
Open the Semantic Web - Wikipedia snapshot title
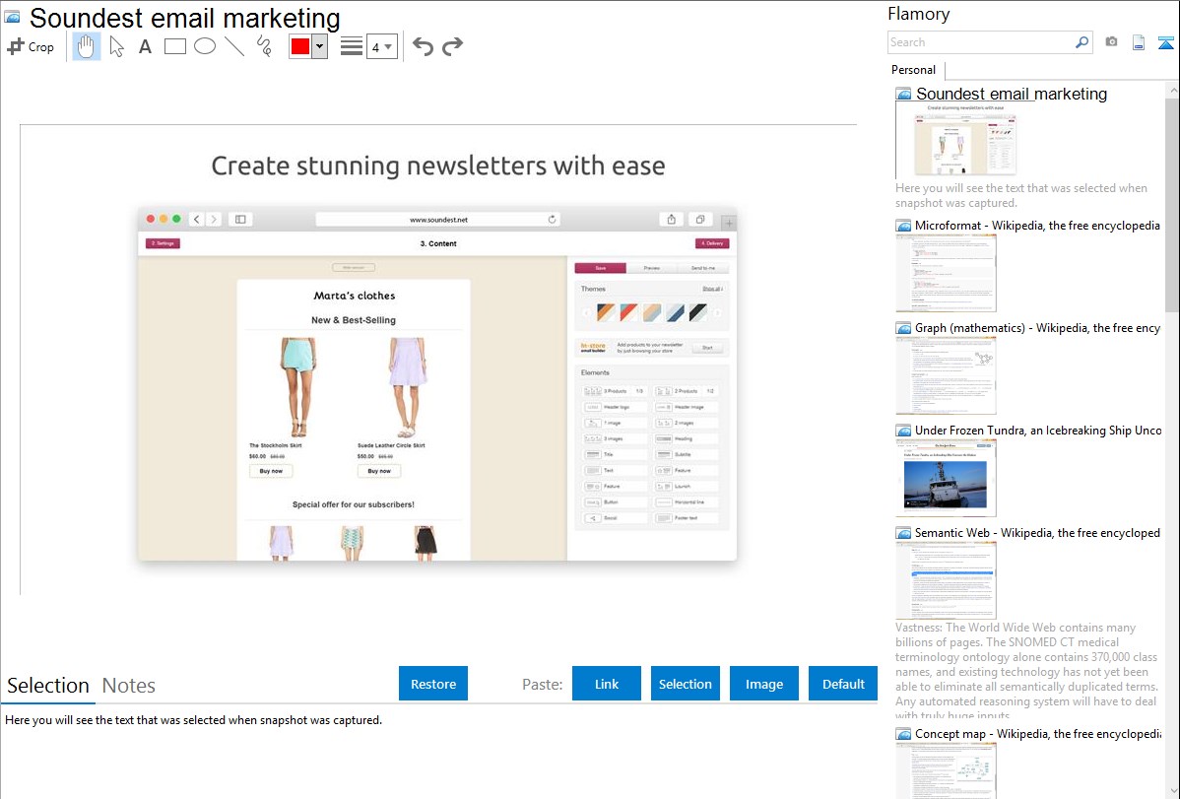pos(1038,532)
